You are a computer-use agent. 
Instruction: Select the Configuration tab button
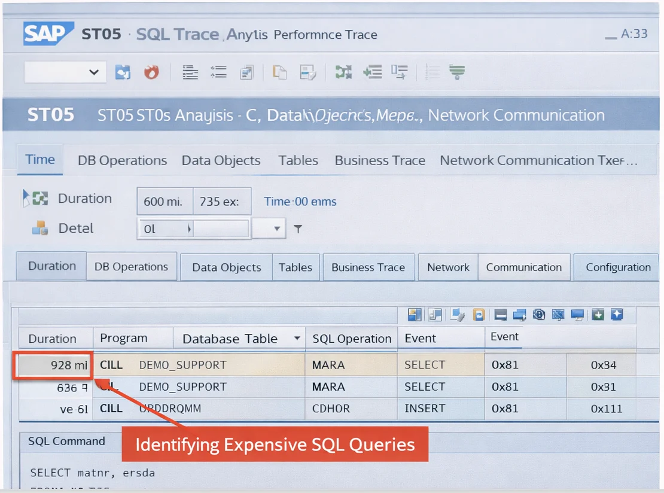[x=618, y=267]
